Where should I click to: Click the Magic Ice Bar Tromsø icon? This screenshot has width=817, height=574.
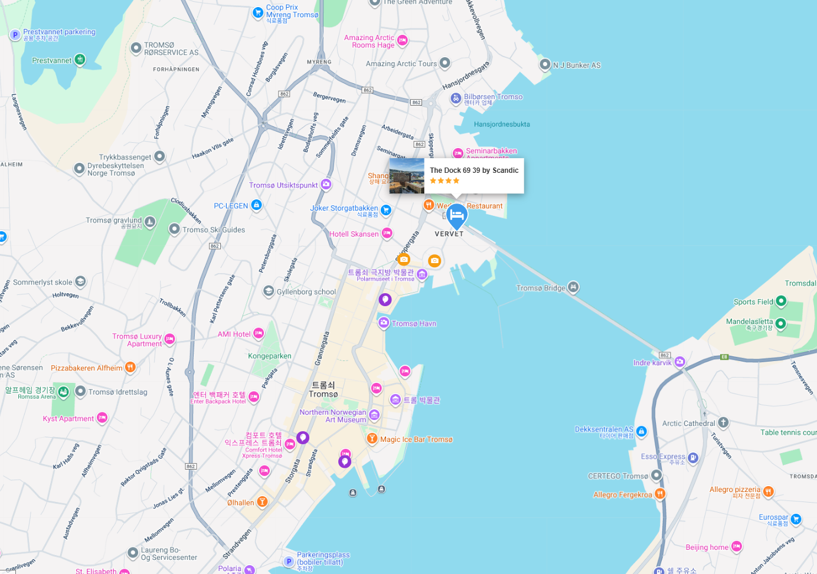372,438
